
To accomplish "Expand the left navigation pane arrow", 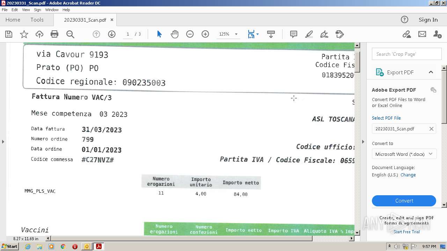I will click(x=3, y=142).
